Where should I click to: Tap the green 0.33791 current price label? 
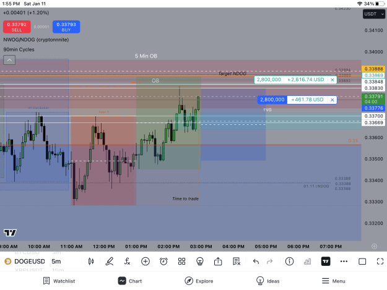pyautogui.click(x=373, y=99)
